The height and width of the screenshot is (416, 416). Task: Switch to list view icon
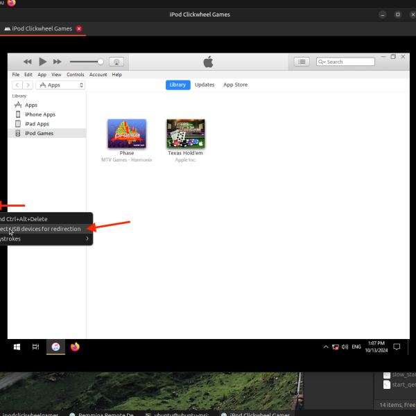[x=302, y=62]
